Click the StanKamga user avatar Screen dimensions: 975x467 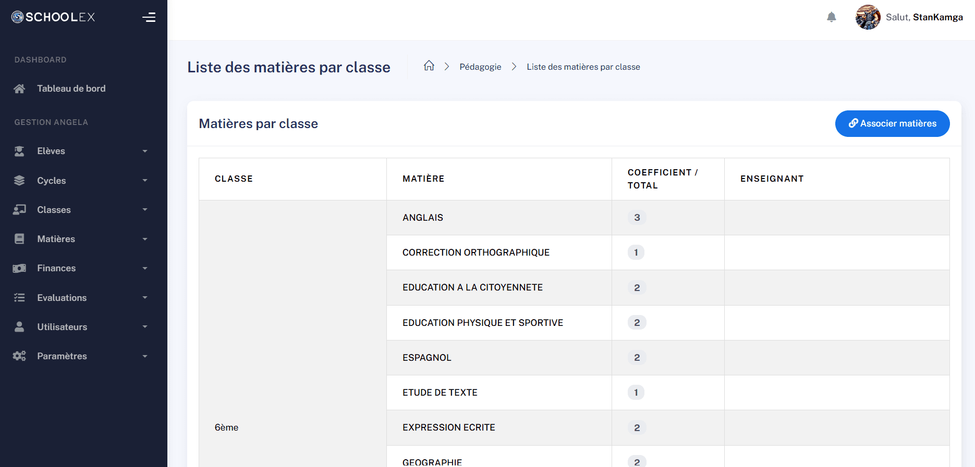coord(868,17)
